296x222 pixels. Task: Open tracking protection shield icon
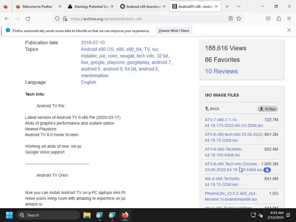point(57,19)
